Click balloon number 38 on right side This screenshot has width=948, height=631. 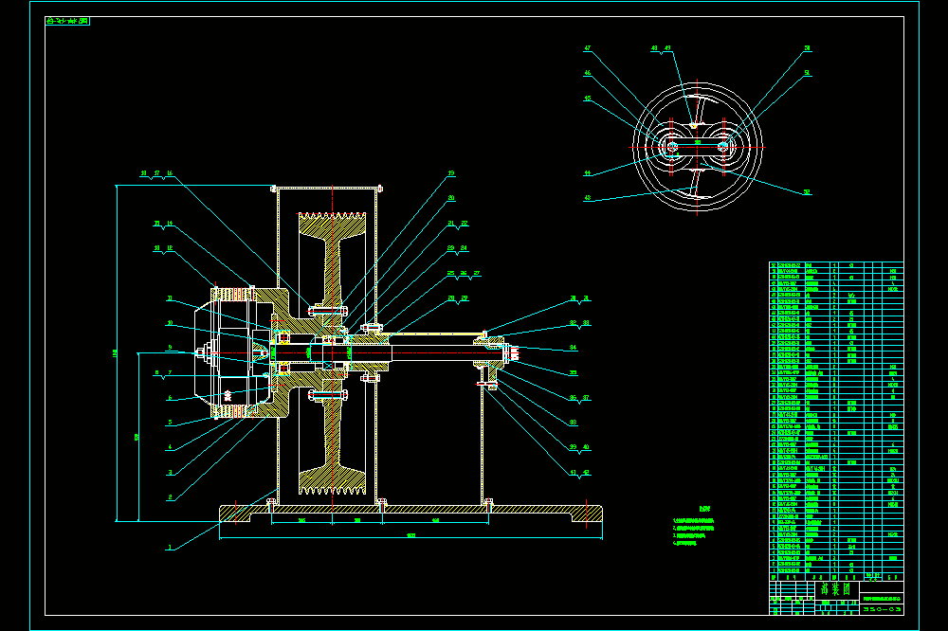(573, 423)
